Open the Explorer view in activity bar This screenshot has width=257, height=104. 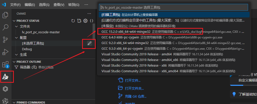coord(5,15)
